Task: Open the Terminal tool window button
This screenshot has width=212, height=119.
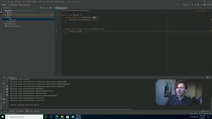Action: pos(29,111)
